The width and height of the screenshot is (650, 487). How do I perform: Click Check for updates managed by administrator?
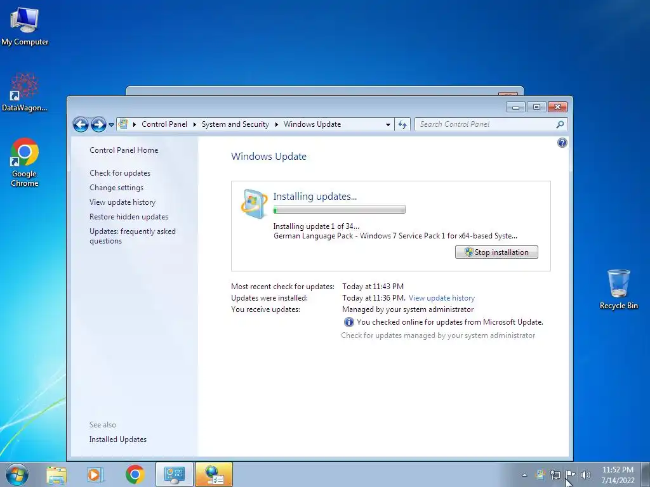[438, 335]
